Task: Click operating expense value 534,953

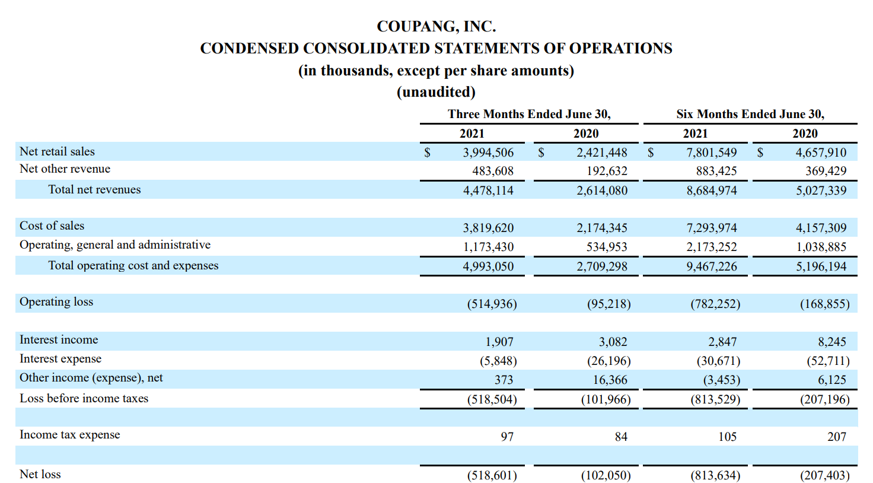Action: 607,247
